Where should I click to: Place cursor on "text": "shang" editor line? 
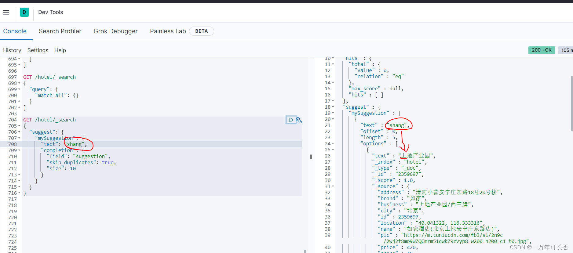pyautogui.click(x=64, y=144)
